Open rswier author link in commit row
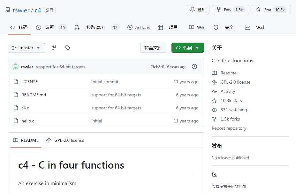Viewport: 296px width, 194px height. pyautogui.click(x=27, y=67)
